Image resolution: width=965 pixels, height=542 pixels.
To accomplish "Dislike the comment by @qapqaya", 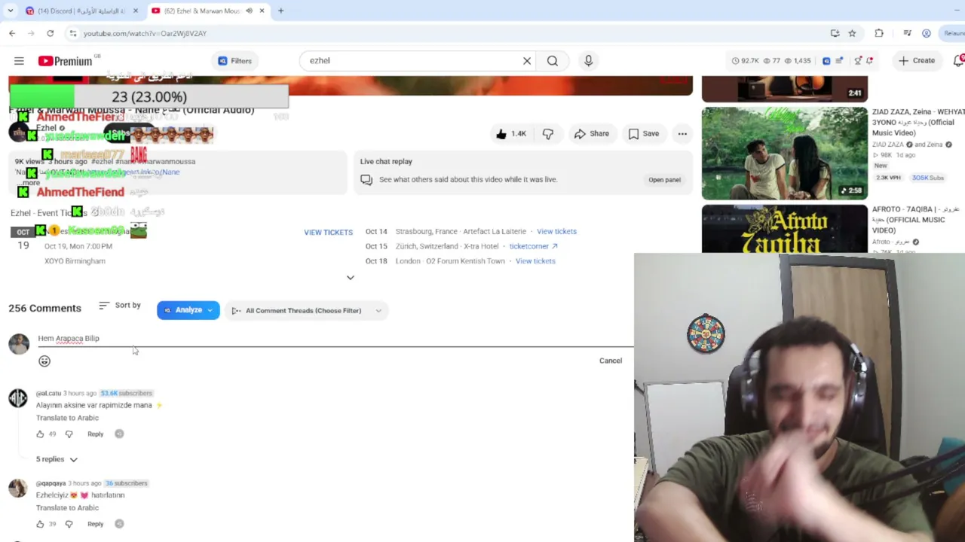I will pos(69,524).
